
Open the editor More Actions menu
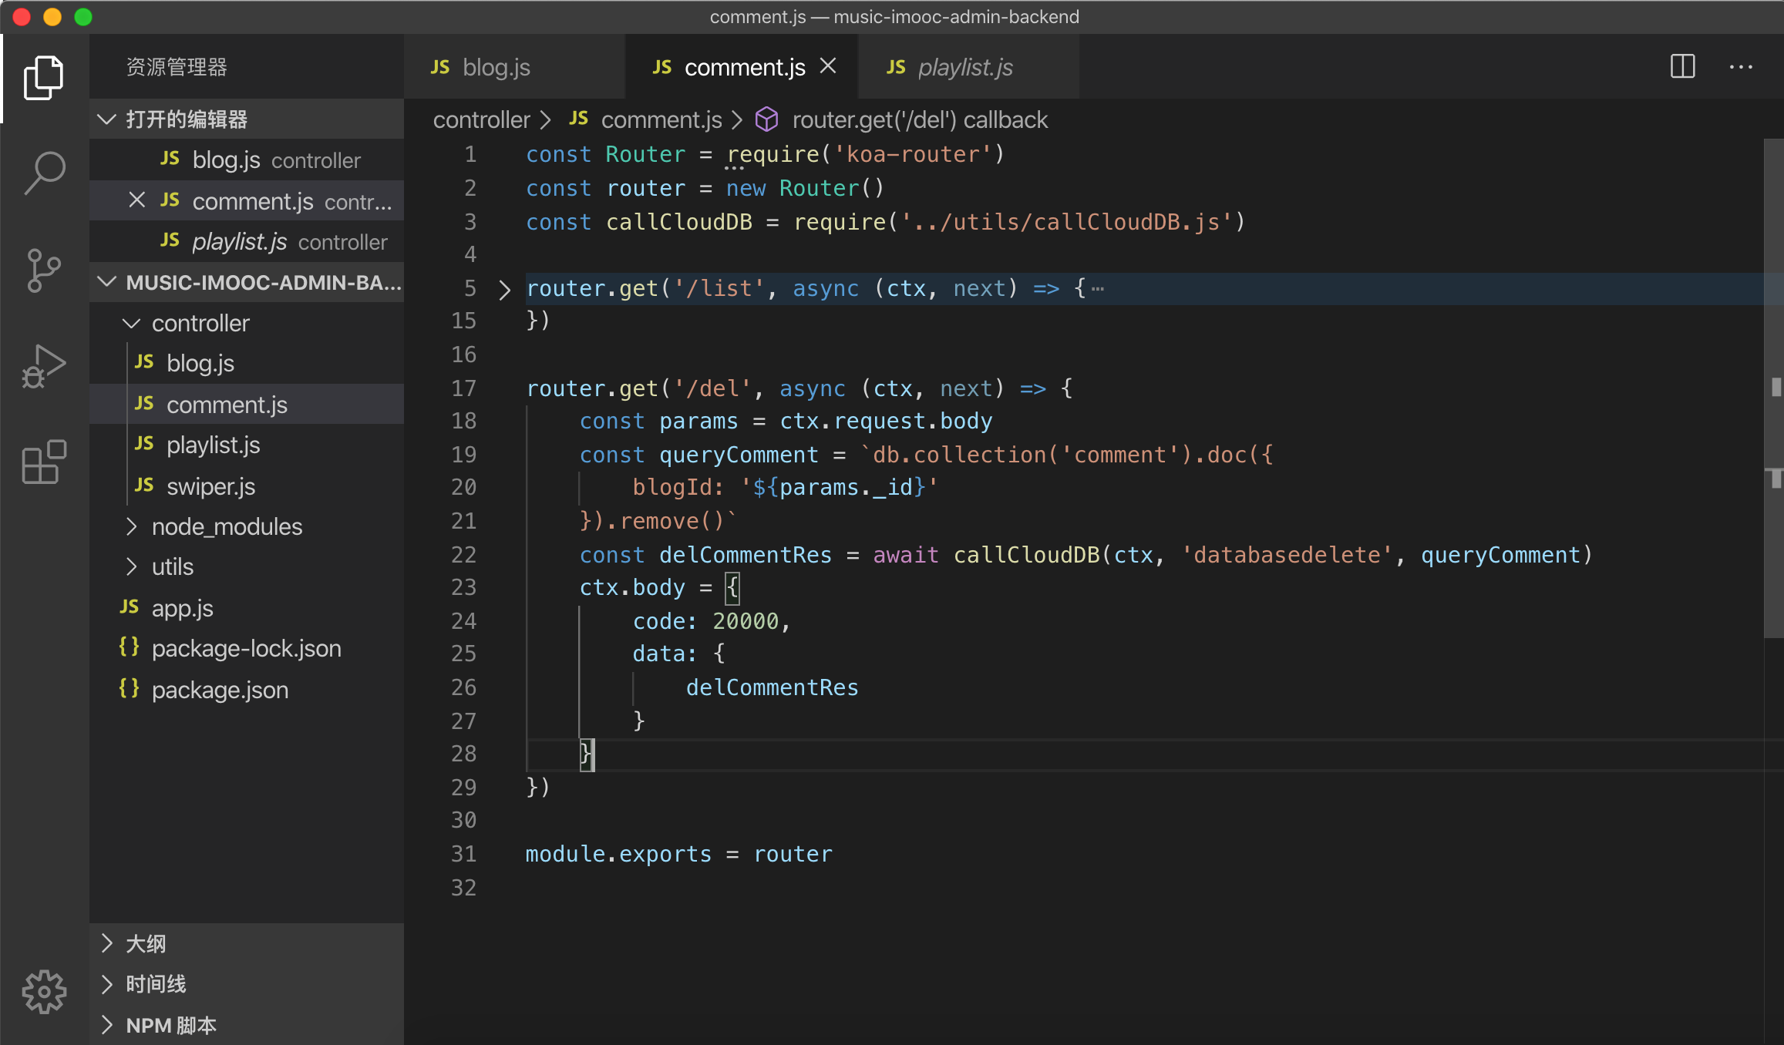(1741, 67)
